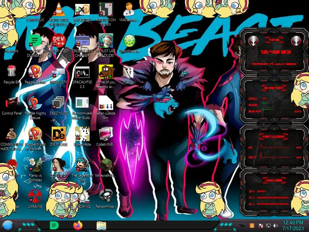Screen dimensions: 309x232
Task: Click the F:\ drive usage bar
Action: pos(273,198)
